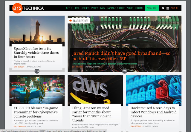Open the Policy section

94,8
